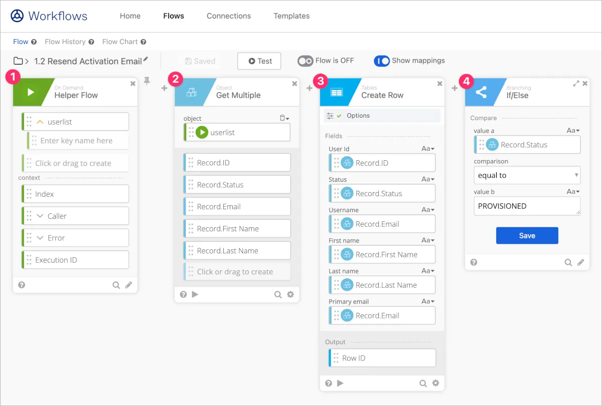Image resolution: width=602 pixels, height=406 pixels.
Task: Click search icon in Helper Flow card footer
Action: click(116, 285)
